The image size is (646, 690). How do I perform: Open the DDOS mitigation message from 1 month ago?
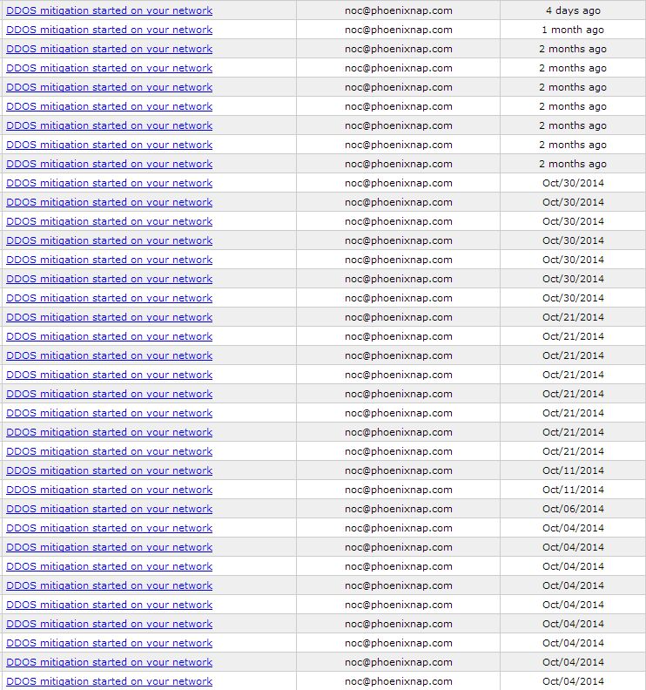click(x=109, y=30)
